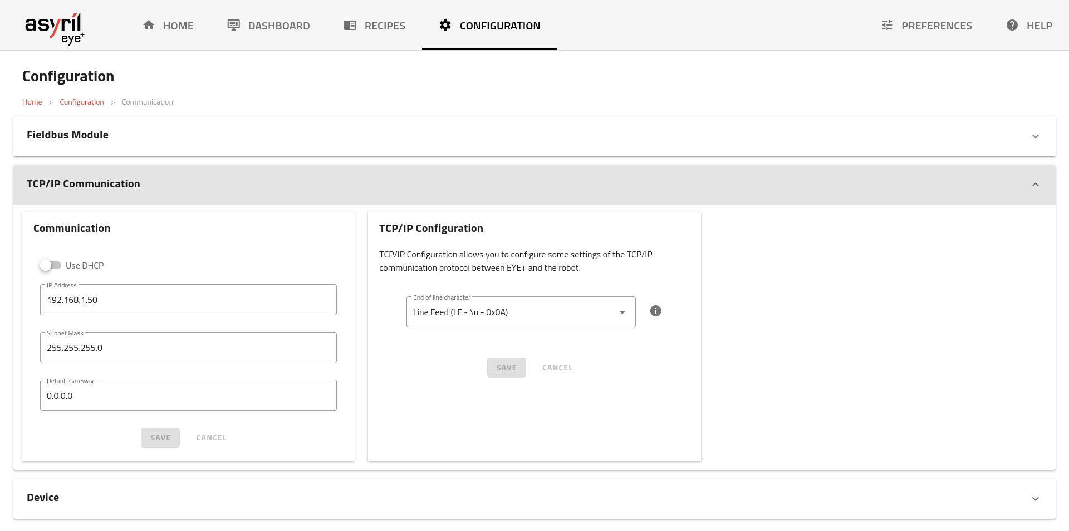Screen dimensions: 1069x531
Task: Click Configuration link in breadcrumb
Action: pyautogui.click(x=81, y=102)
